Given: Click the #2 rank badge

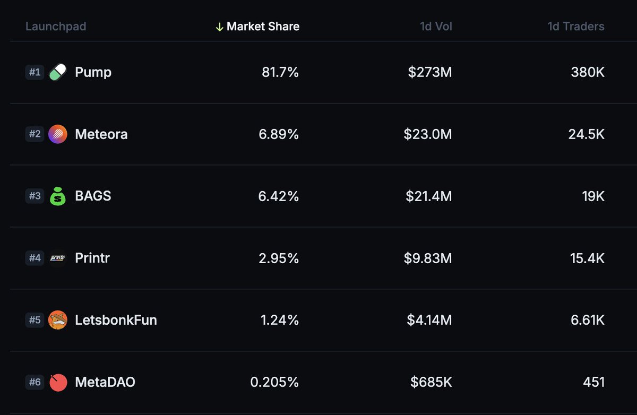Looking at the screenshot, I should point(35,134).
